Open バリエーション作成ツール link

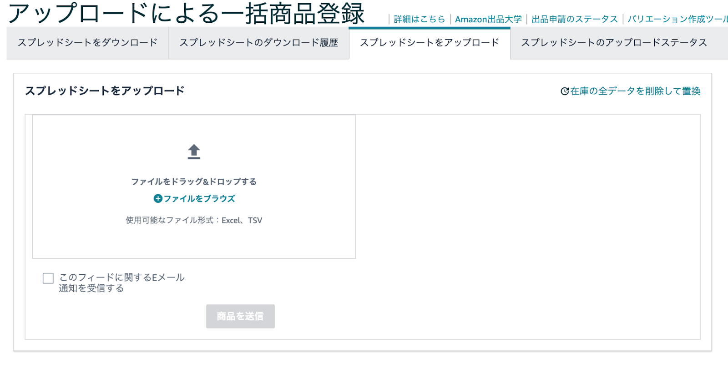677,19
